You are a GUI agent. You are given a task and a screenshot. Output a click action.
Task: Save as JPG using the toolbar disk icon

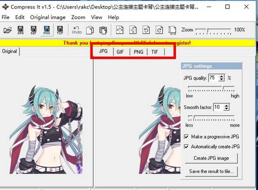20,30
